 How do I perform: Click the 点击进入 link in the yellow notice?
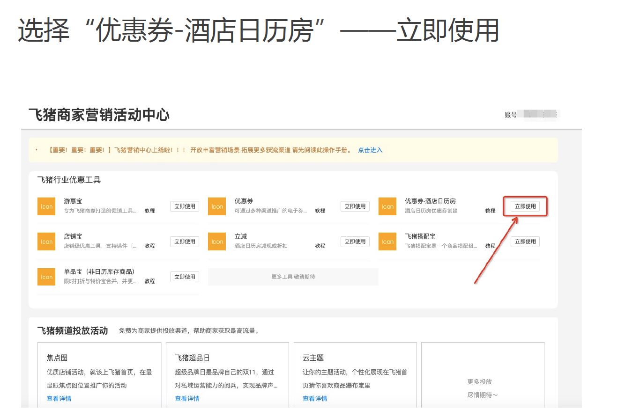(370, 150)
